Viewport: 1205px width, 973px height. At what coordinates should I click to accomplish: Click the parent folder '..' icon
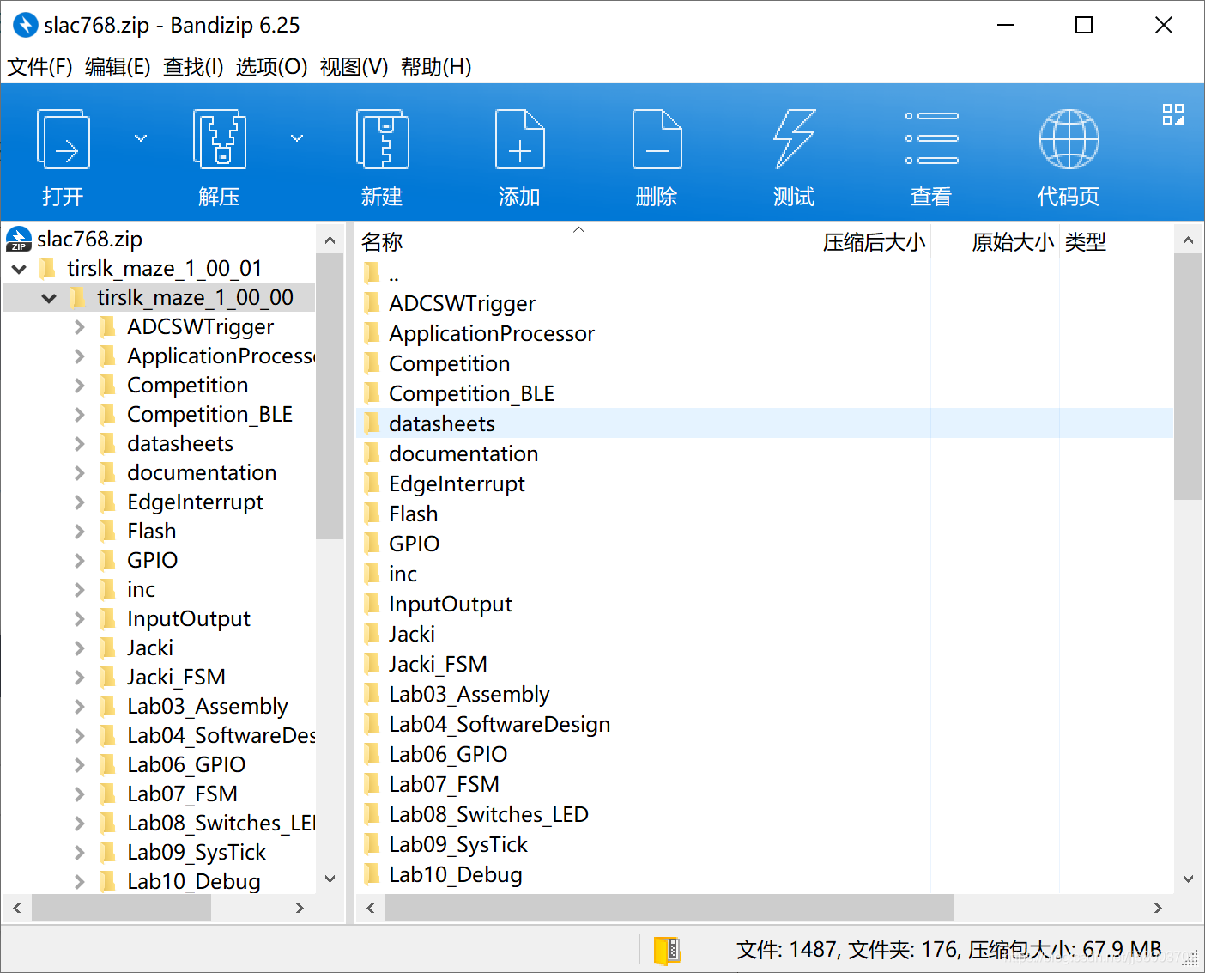(x=372, y=273)
